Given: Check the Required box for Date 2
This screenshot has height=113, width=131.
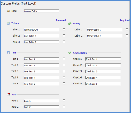Looking at the screenshot, I should point(64,107).
